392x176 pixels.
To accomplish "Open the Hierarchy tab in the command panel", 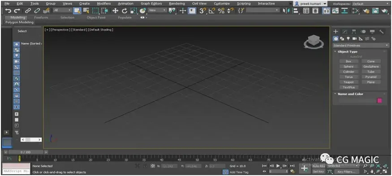I will [x=354, y=31].
